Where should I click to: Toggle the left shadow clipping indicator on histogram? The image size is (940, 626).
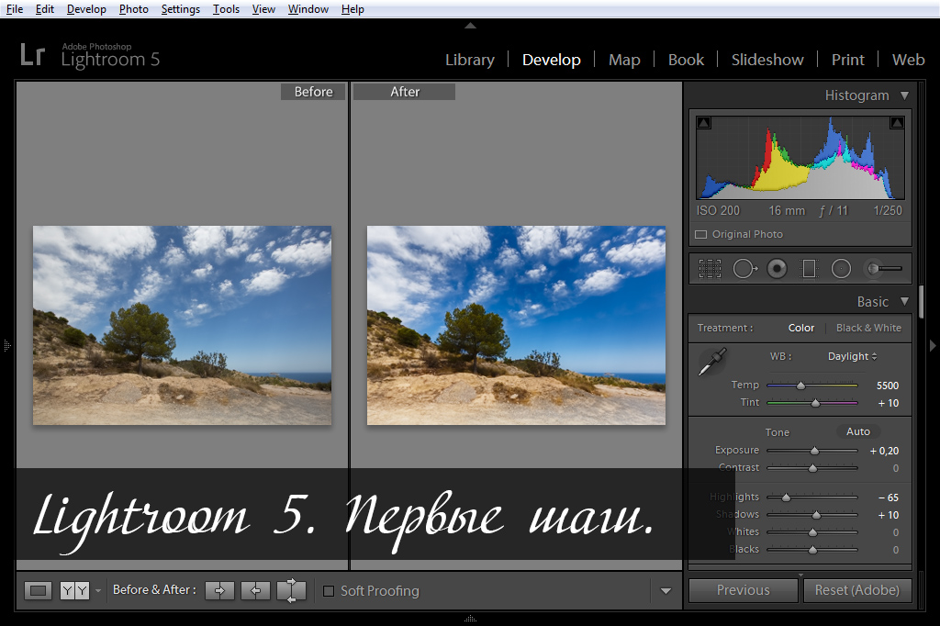click(x=702, y=120)
